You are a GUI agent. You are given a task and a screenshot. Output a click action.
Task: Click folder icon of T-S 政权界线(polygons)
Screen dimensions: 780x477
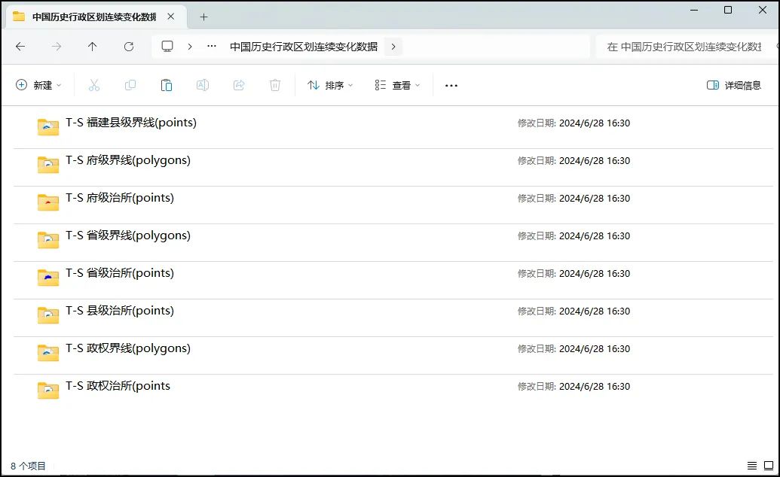48,352
